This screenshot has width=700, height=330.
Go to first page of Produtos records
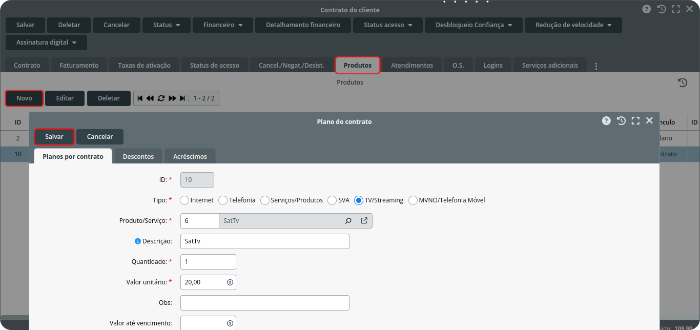(140, 98)
